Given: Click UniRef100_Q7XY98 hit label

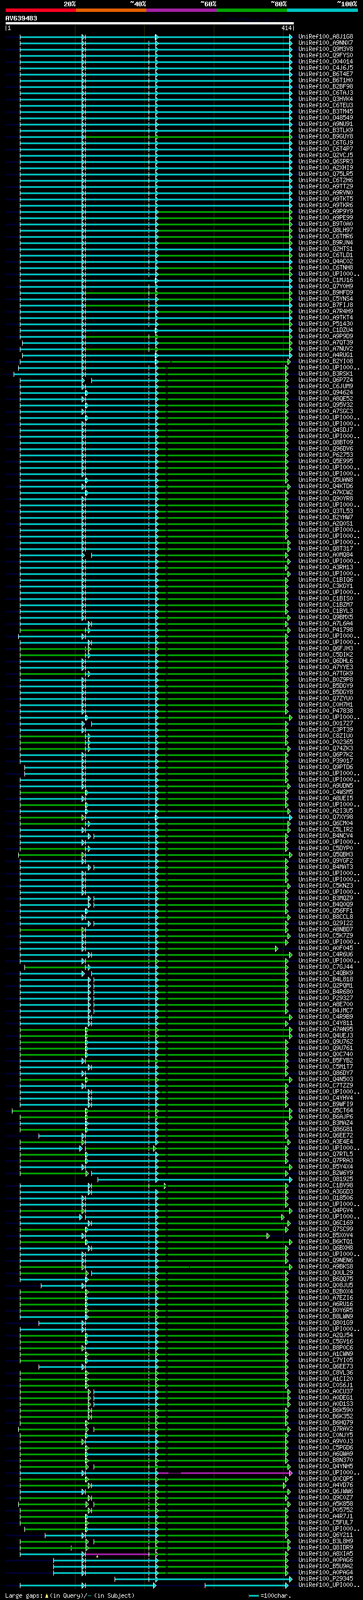Looking at the screenshot, I should 326,817.
